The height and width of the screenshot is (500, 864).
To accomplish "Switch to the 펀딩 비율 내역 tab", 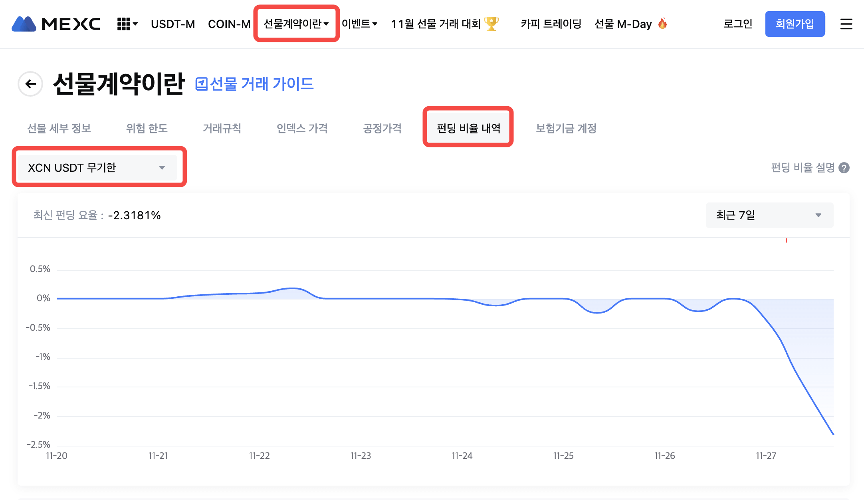I will [468, 128].
